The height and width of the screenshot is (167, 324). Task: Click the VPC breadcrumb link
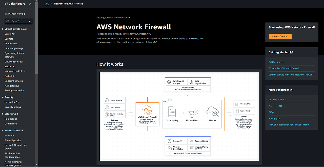47,4
